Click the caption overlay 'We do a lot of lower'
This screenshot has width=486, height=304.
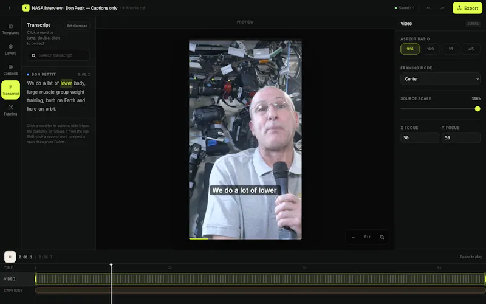click(x=245, y=190)
